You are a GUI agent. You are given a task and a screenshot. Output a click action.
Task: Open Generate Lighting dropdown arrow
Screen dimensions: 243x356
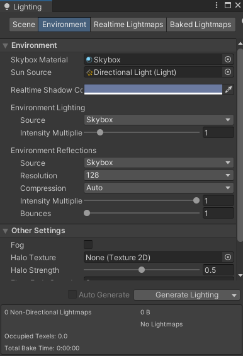(234, 295)
